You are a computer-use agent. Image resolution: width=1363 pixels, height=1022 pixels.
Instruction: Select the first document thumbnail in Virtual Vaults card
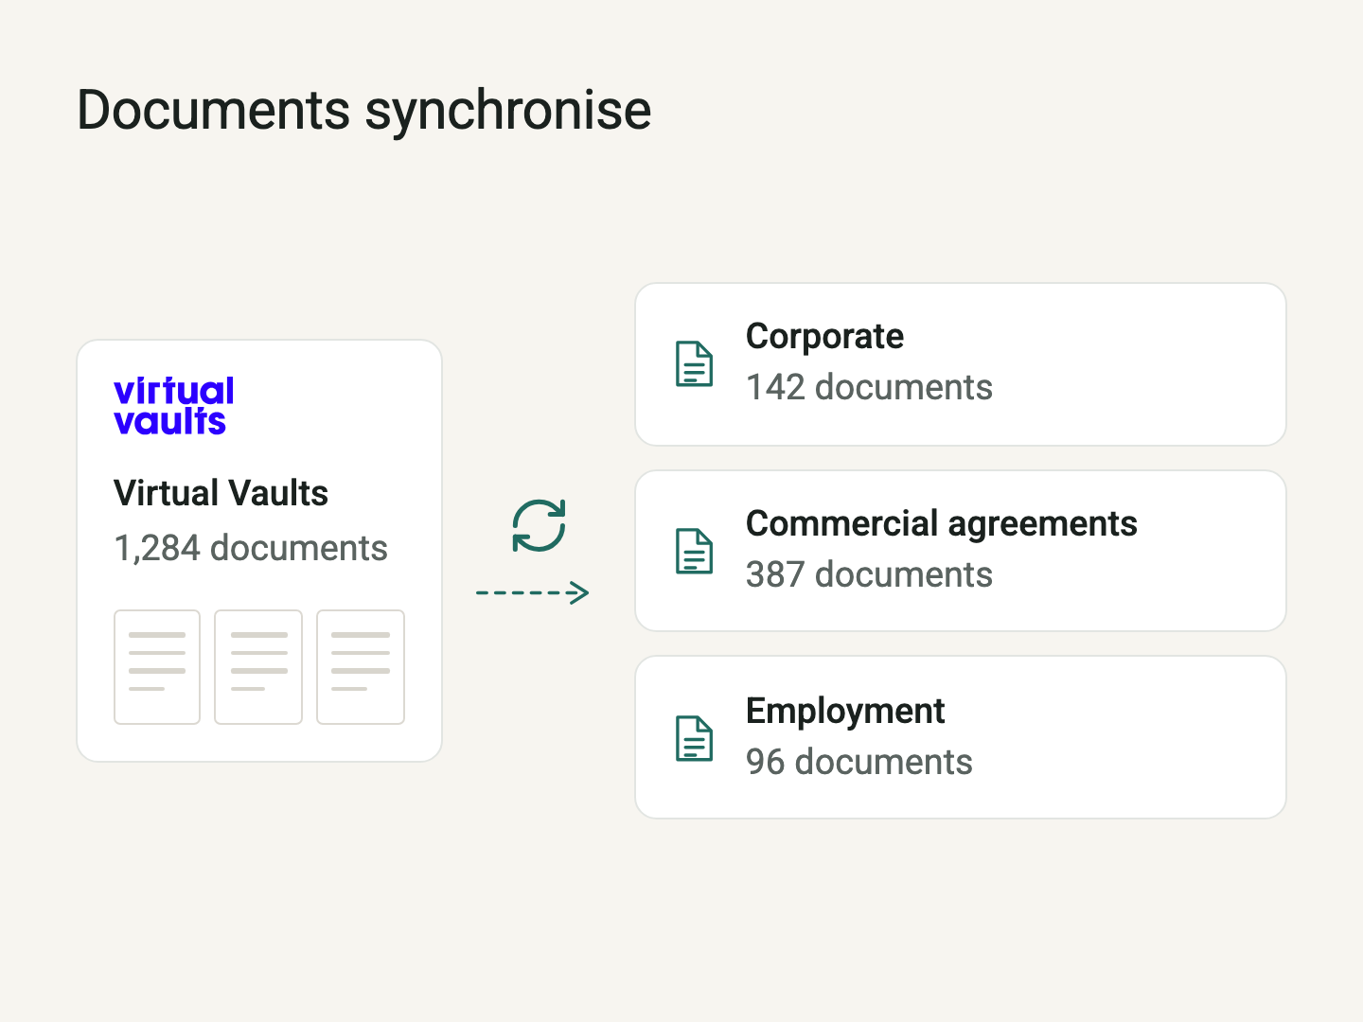pos(157,667)
